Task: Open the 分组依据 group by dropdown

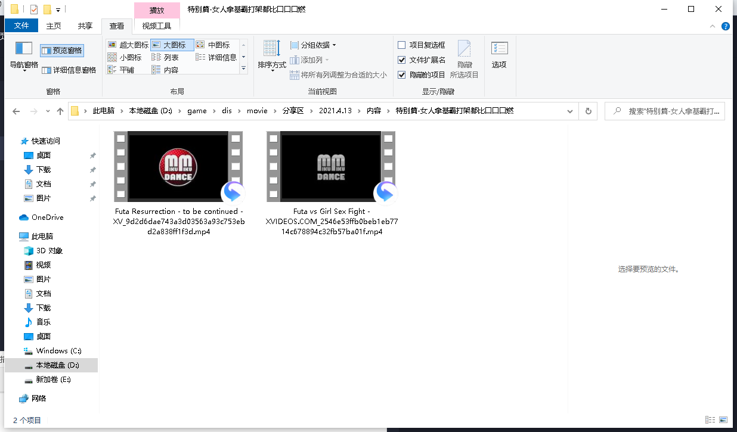Action: 313,45
